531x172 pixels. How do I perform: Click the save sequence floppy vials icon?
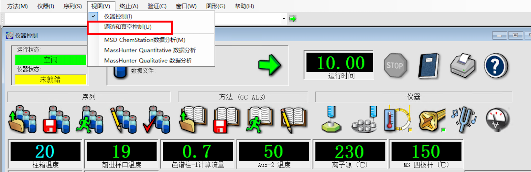click(x=56, y=120)
